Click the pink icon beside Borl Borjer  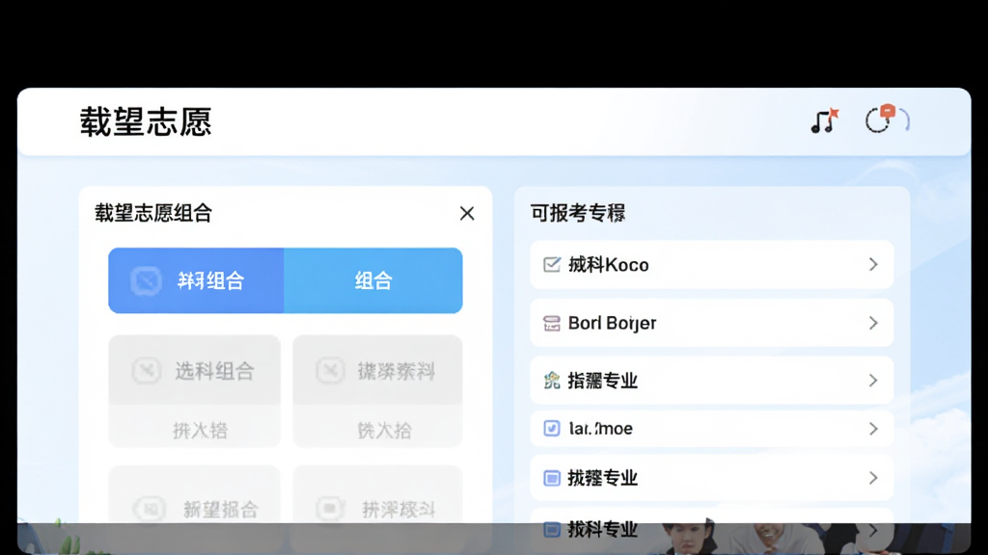[x=551, y=324]
